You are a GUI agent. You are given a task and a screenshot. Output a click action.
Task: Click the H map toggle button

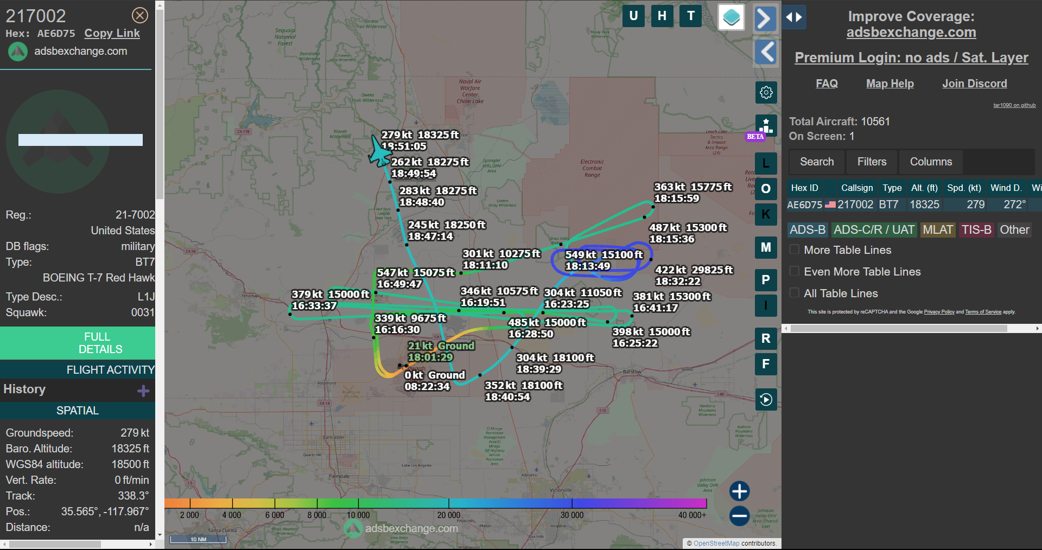click(662, 16)
